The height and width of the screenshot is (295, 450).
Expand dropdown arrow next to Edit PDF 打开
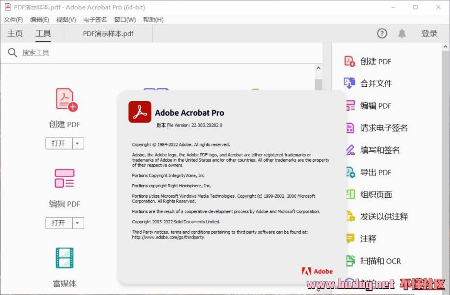(x=78, y=223)
